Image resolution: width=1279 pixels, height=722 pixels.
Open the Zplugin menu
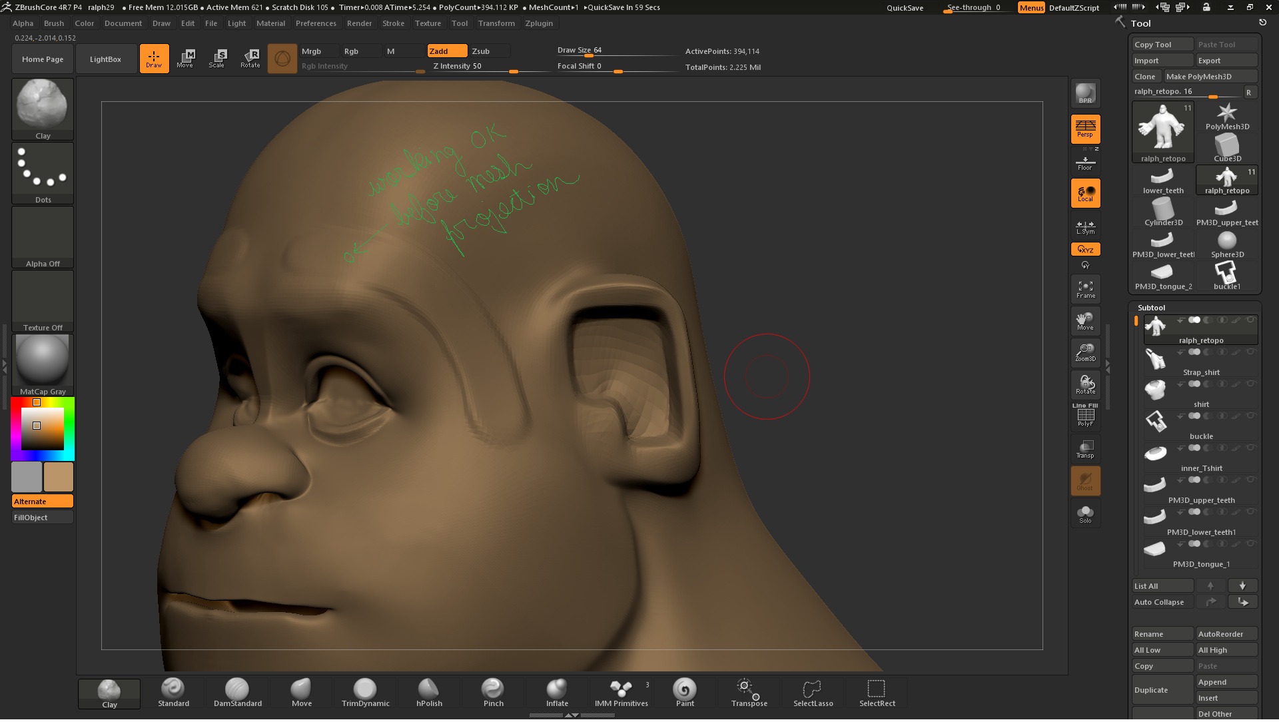[539, 23]
